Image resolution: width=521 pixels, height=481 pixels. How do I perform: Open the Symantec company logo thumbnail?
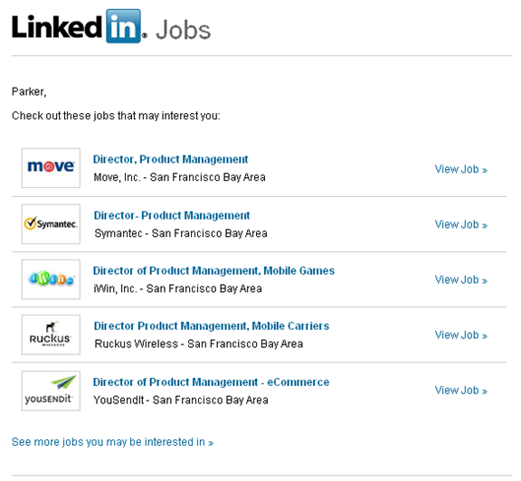click(51, 224)
